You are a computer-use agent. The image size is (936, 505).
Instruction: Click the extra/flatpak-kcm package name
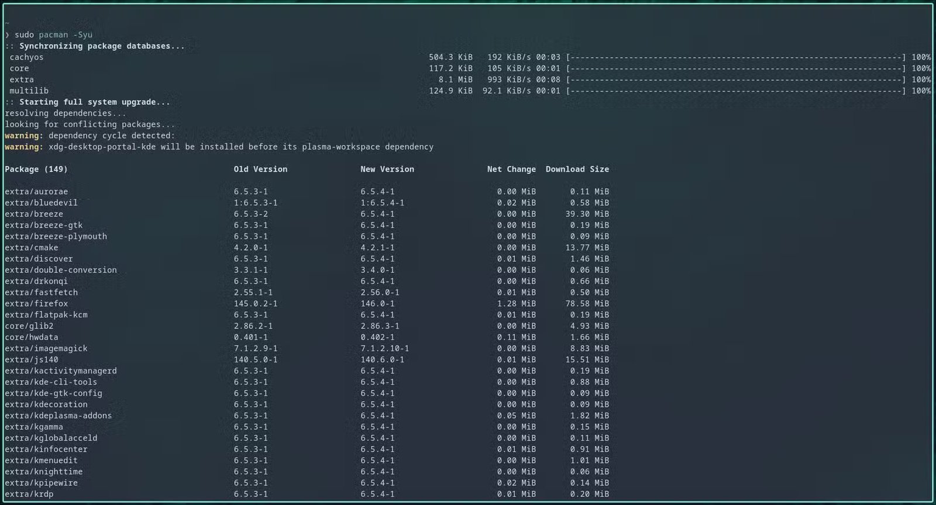46,314
